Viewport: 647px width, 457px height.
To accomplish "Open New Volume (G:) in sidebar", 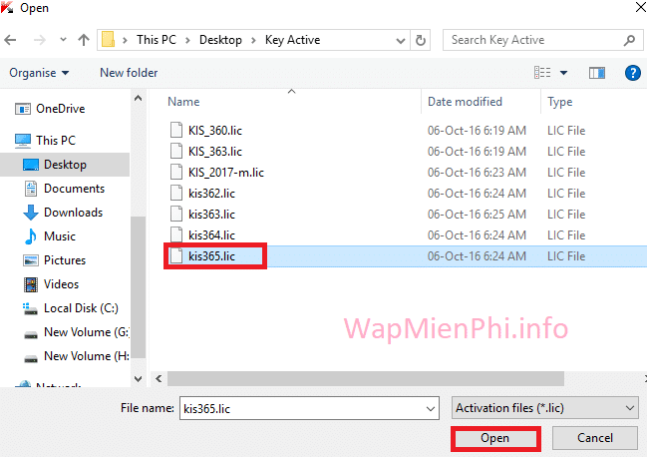I will point(87,332).
